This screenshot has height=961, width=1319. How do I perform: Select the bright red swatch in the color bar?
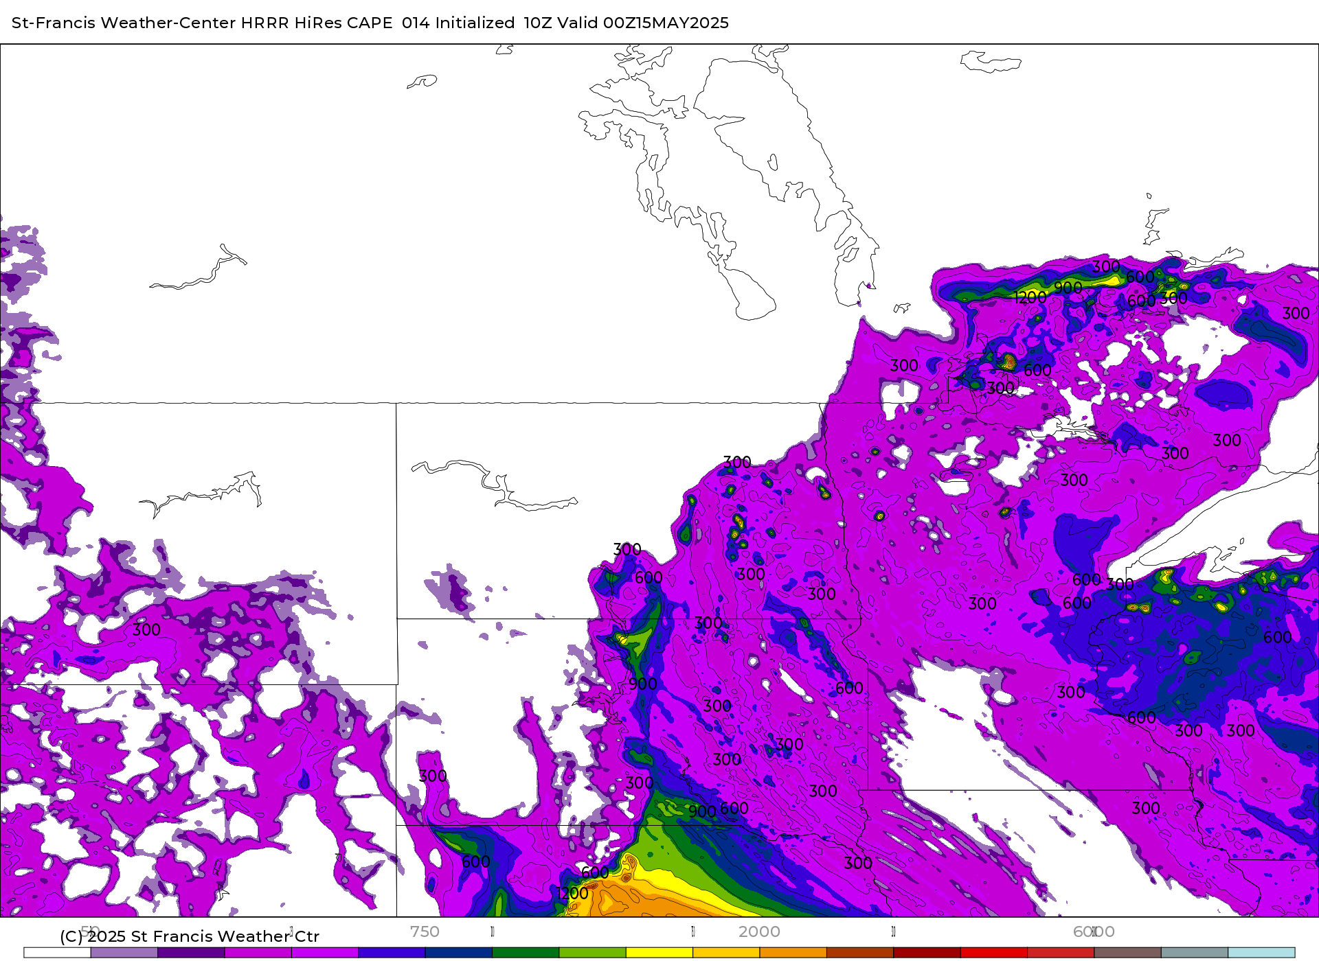993,953
